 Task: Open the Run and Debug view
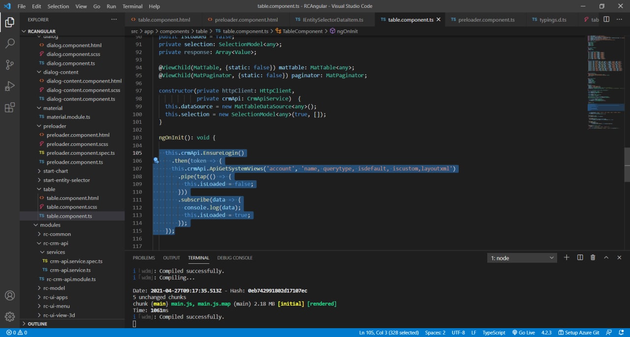tap(10, 86)
